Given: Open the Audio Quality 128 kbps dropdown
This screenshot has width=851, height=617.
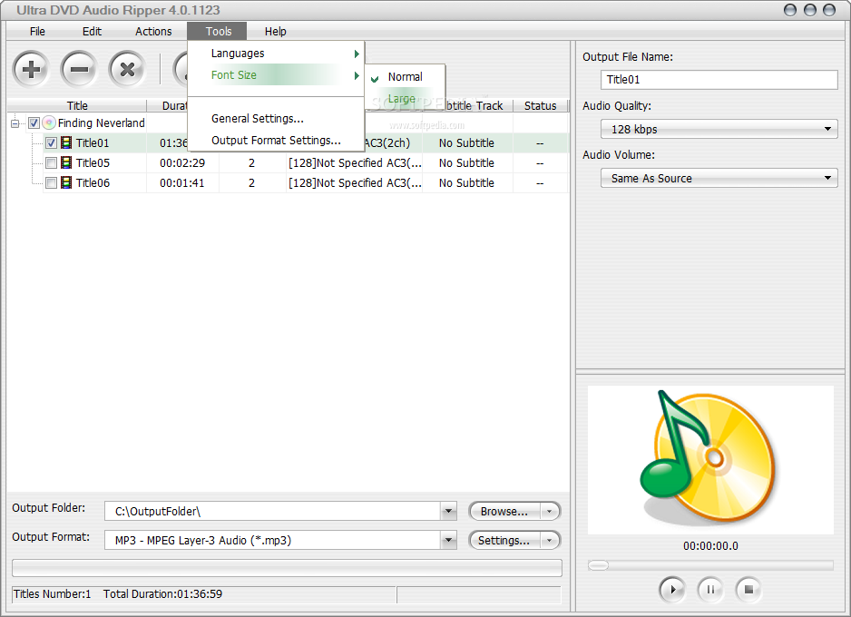Looking at the screenshot, I should pyautogui.click(x=719, y=129).
